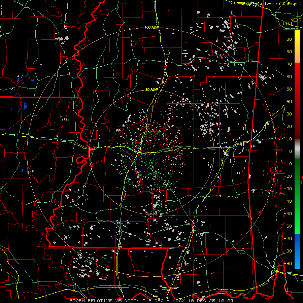The height and width of the screenshot is (303, 303).
Task: Click the positive 80 scale label
Action: pos(289,52)
